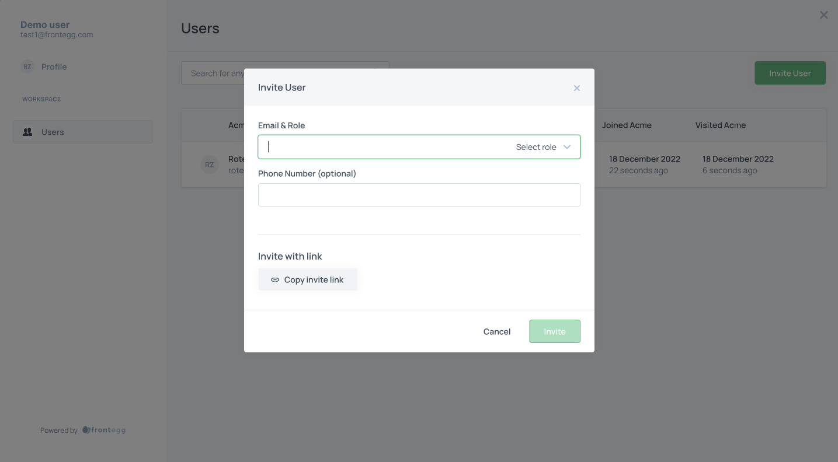This screenshot has height=462, width=838.
Task: Click the Invite User button on Users page
Action: [790, 73]
